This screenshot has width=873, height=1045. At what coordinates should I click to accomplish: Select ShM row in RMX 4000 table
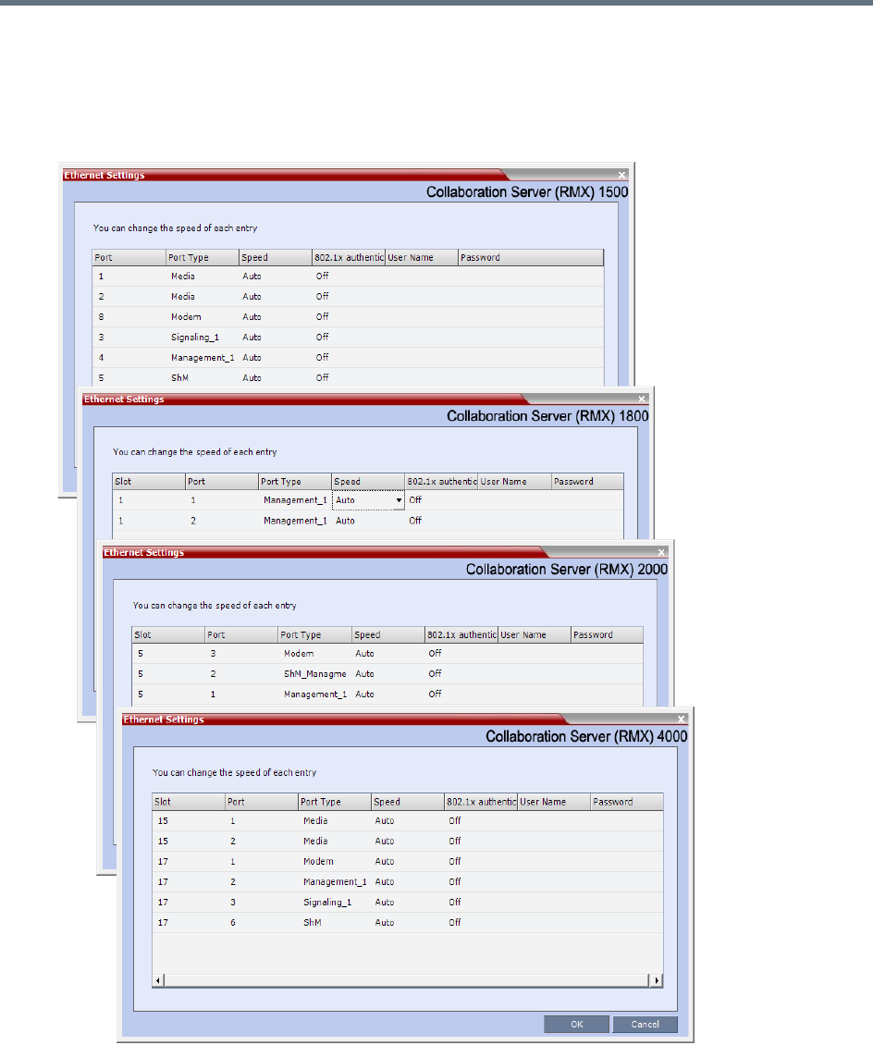pyautogui.click(x=408, y=922)
